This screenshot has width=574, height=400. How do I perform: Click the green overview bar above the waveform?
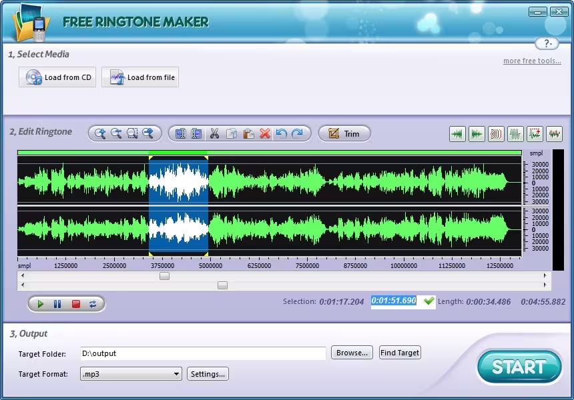[270, 153]
